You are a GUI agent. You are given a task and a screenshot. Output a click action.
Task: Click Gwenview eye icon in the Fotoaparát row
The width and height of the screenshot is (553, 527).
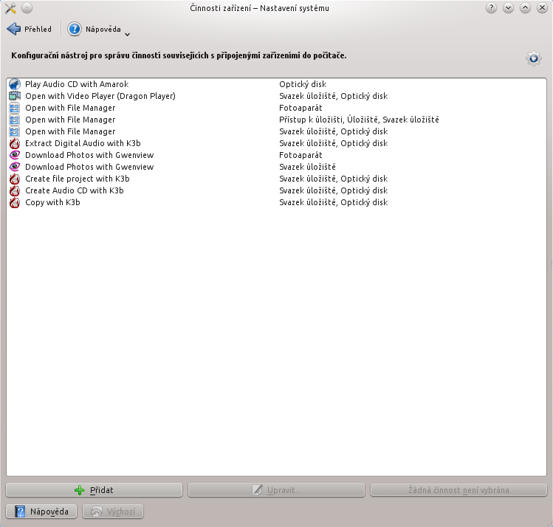15,155
